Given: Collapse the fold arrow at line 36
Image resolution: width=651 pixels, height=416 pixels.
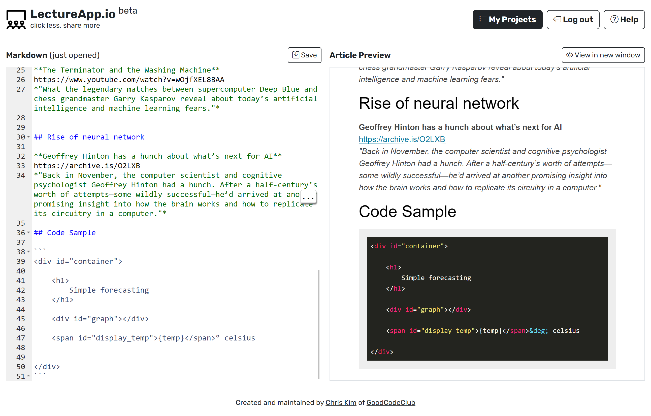Looking at the screenshot, I should coord(28,233).
